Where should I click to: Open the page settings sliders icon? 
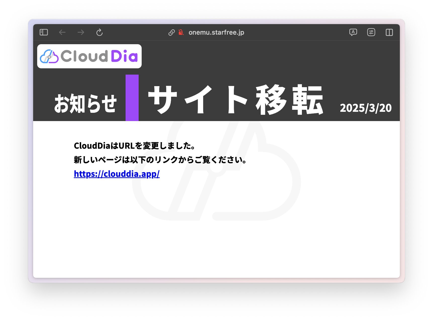[371, 32]
